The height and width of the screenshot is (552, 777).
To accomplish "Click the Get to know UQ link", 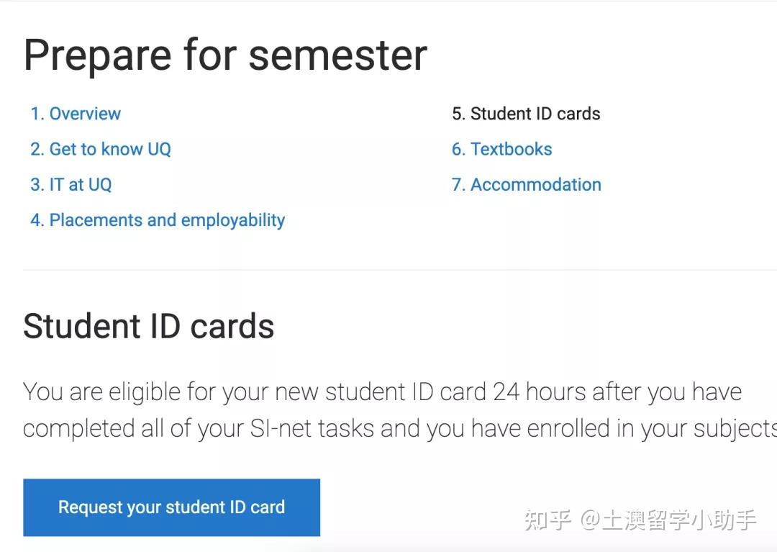I will coord(110,149).
